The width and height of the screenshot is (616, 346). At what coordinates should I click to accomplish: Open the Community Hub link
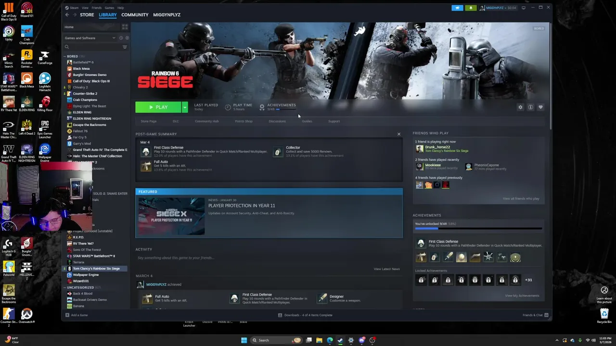[x=206, y=122]
